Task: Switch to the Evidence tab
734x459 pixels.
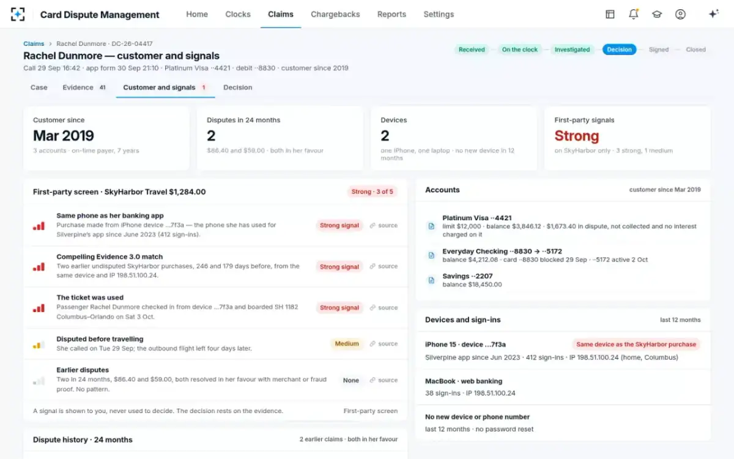Action: tap(84, 88)
